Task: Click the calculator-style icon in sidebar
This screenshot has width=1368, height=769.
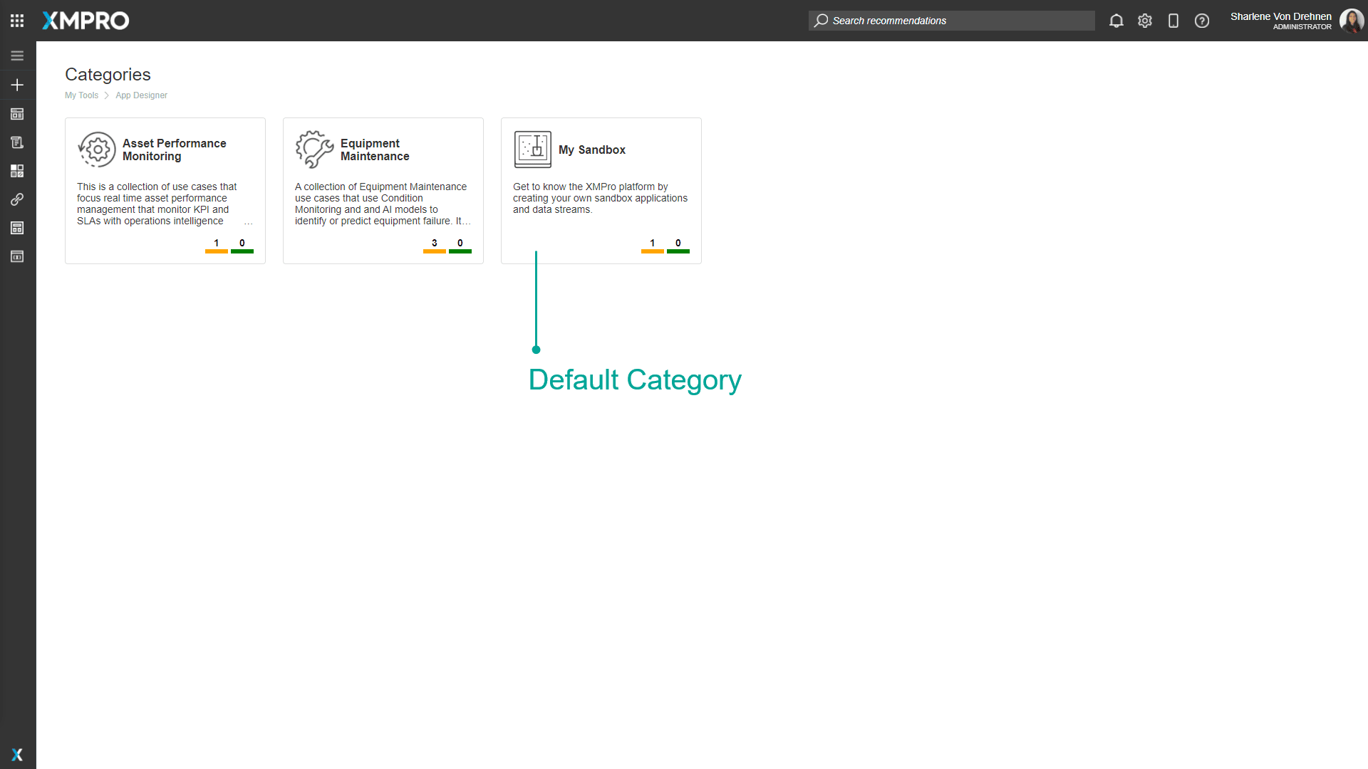Action: tap(17, 228)
